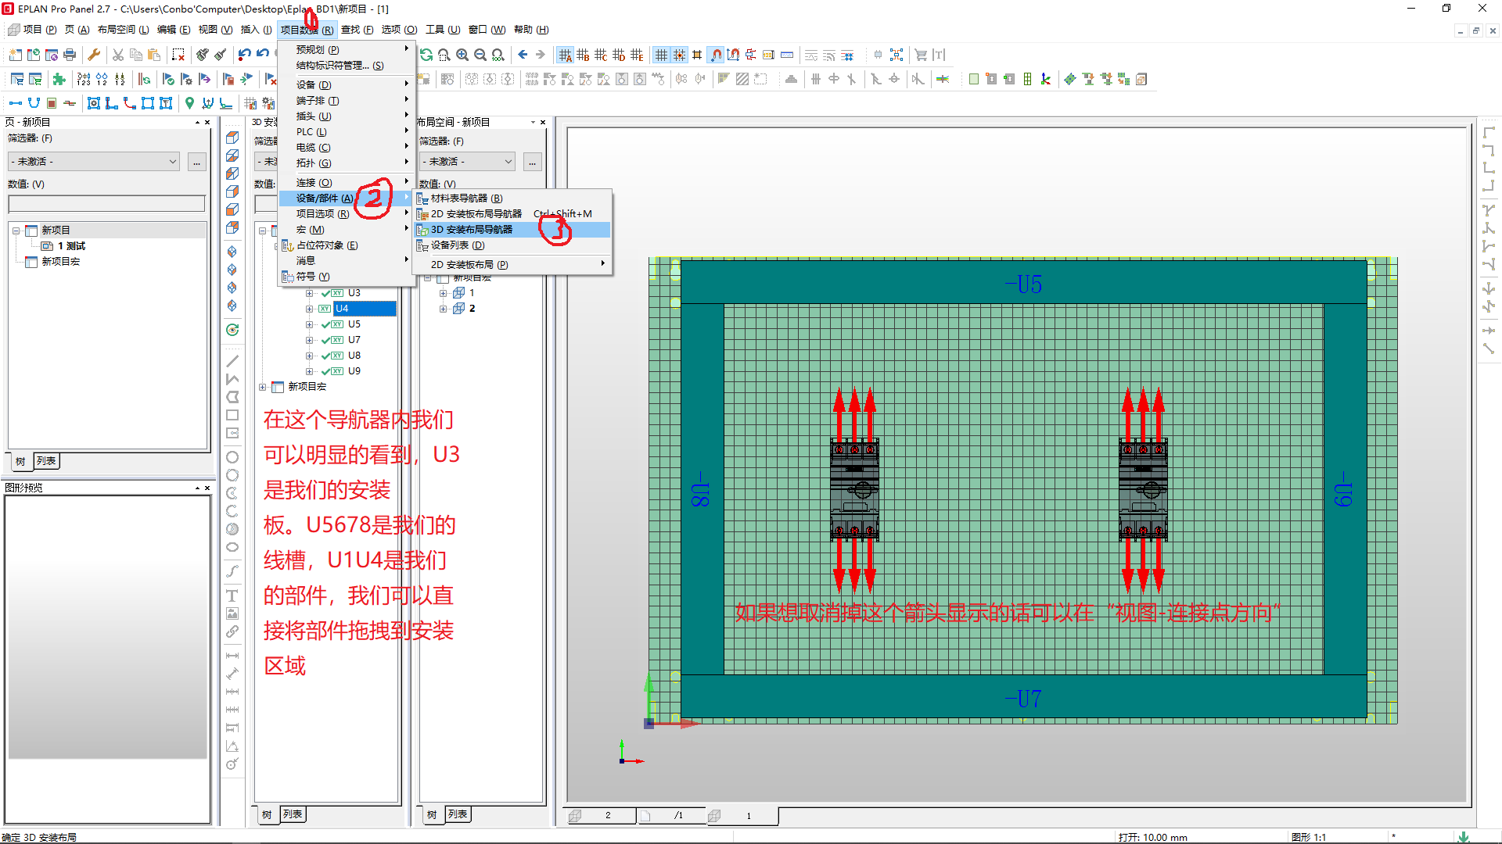This screenshot has height=844, width=1502.
Task: Toggle the checkbox next to U7
Action: 325,339
